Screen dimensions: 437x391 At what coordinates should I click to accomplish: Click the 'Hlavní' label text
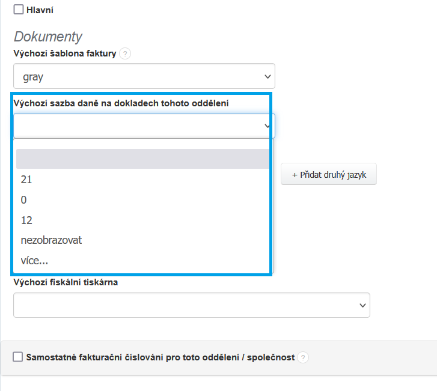[40, 10]
